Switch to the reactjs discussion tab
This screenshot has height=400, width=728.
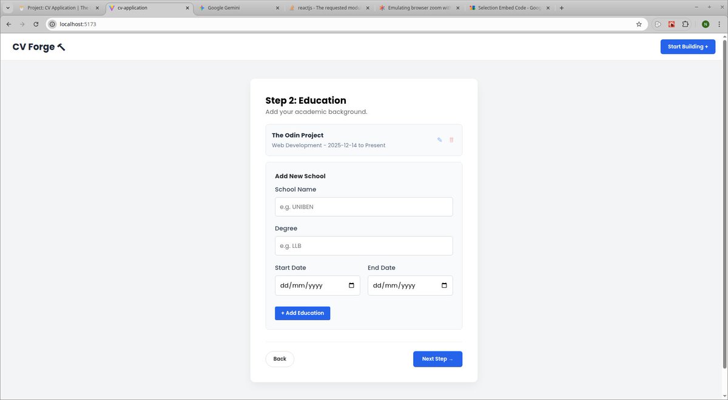328,8
